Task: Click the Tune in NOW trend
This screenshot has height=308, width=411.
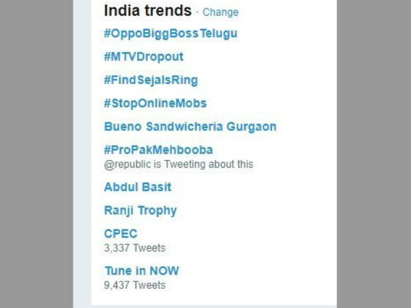Action: (x=142, y=270)
